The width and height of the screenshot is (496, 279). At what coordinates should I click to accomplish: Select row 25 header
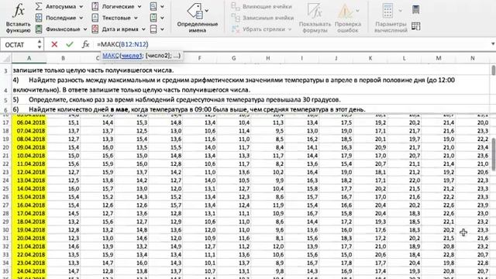tap(5, 188)
